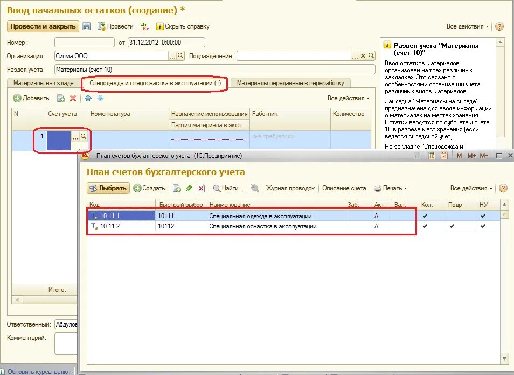Click the scroll up arrow of help panel

tap(500, 42)
